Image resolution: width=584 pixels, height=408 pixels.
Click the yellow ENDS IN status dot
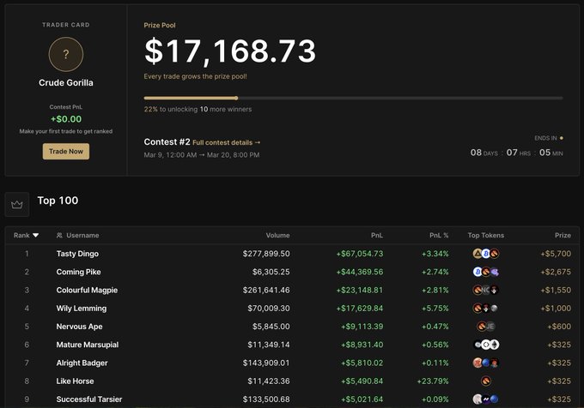pyautogui.click(x=562, y=138)
